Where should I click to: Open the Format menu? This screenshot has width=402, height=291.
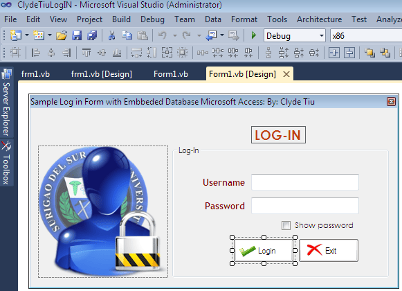244,19
